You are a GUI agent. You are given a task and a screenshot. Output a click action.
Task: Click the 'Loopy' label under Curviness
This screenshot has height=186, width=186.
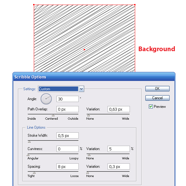click(x=74, y=158)
